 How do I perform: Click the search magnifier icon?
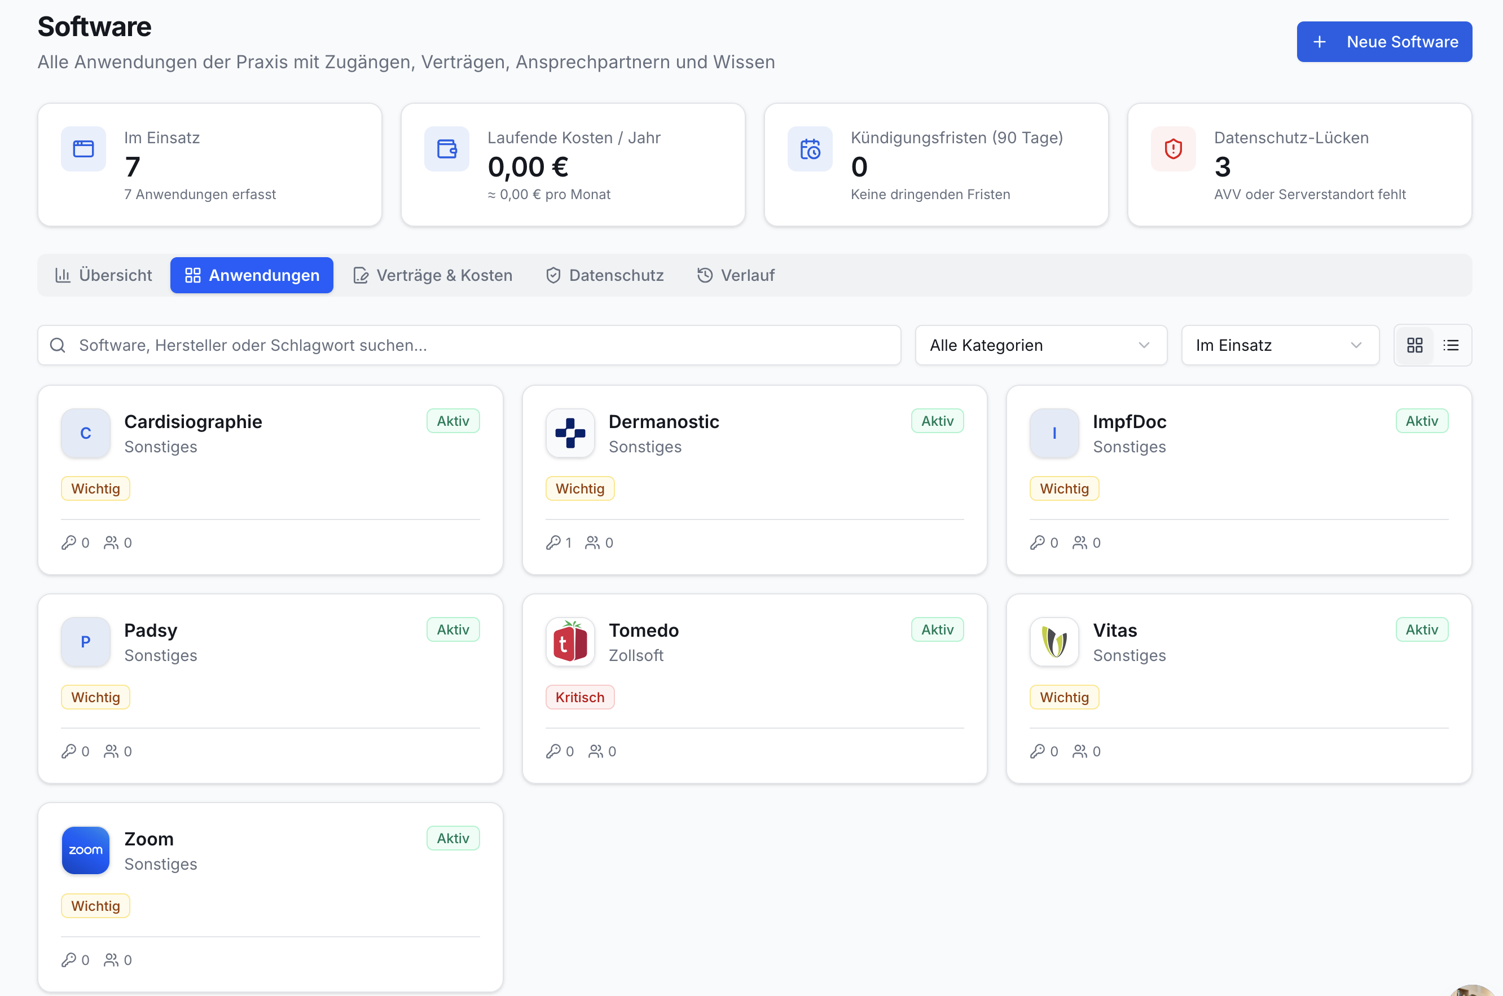pos(58,345)
